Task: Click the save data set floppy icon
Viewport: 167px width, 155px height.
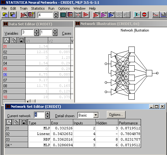Action: point(13,15)
